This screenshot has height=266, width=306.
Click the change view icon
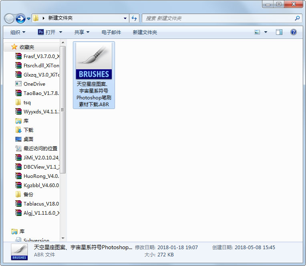click(257, 32)
